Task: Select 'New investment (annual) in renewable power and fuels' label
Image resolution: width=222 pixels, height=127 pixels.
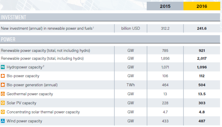Action: click(47, 28)
